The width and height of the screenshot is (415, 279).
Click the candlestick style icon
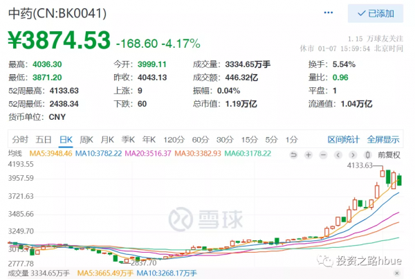click(x=368, y=155)
